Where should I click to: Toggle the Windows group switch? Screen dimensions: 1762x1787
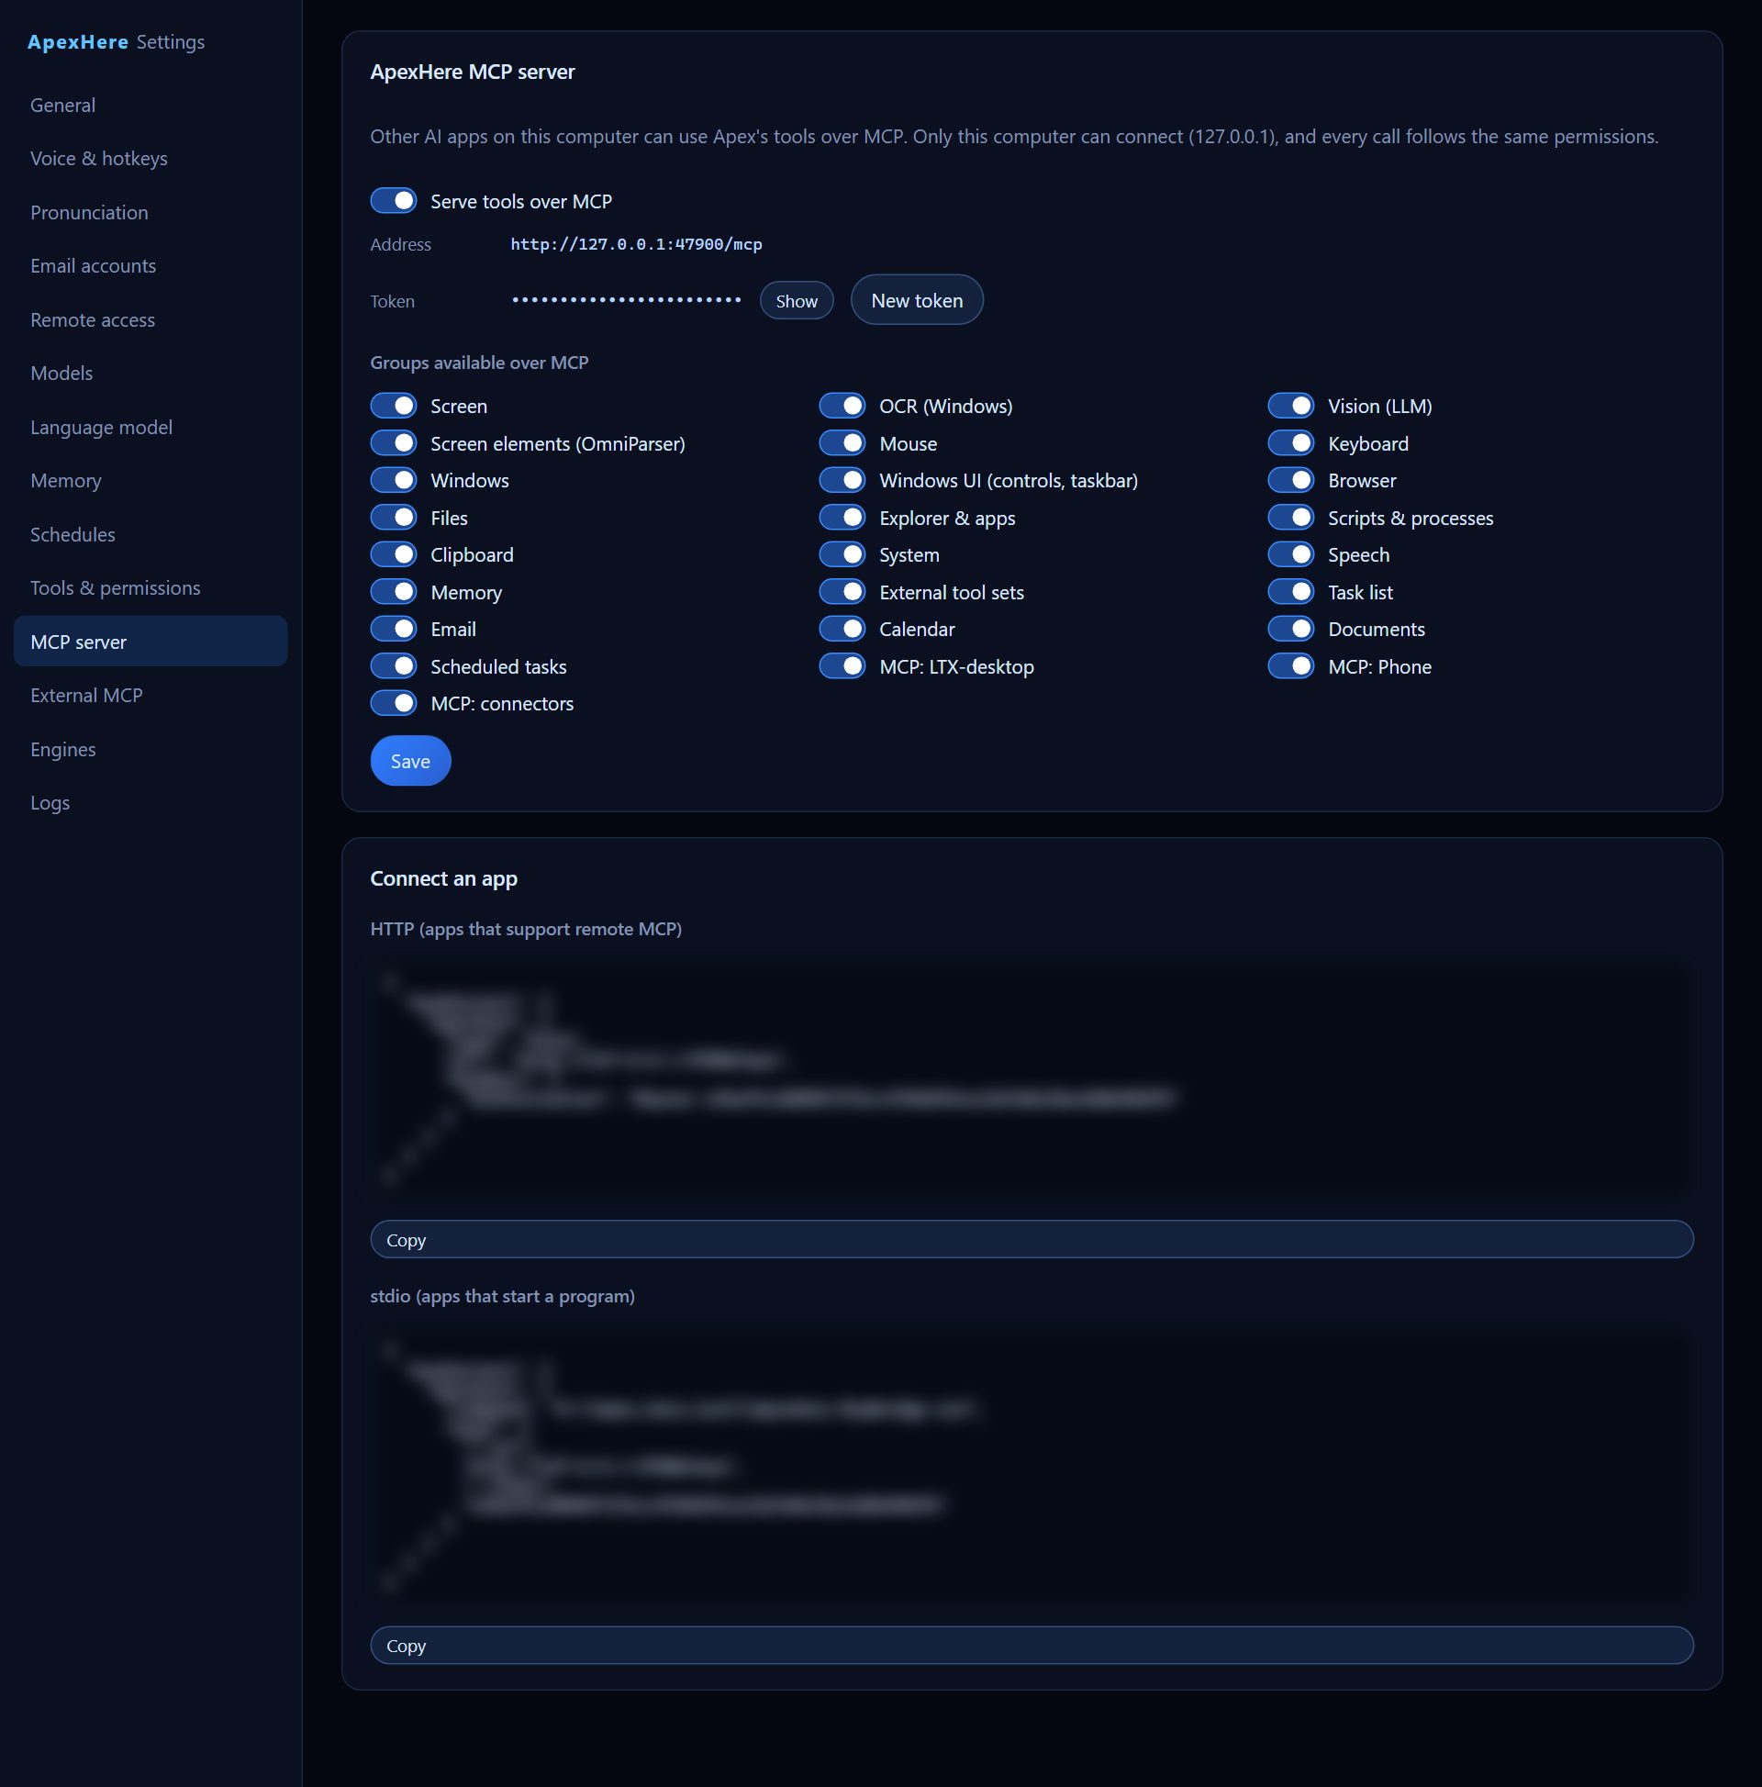[393, 481]
